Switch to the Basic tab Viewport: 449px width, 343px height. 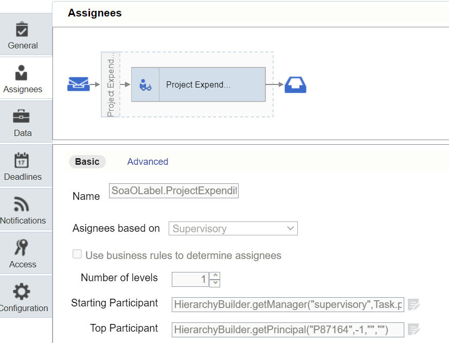tap(87, 161)
